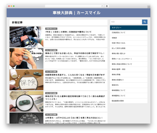Open article '10年落ち・10万キロ以上の【古い車】'

[74, 118]
